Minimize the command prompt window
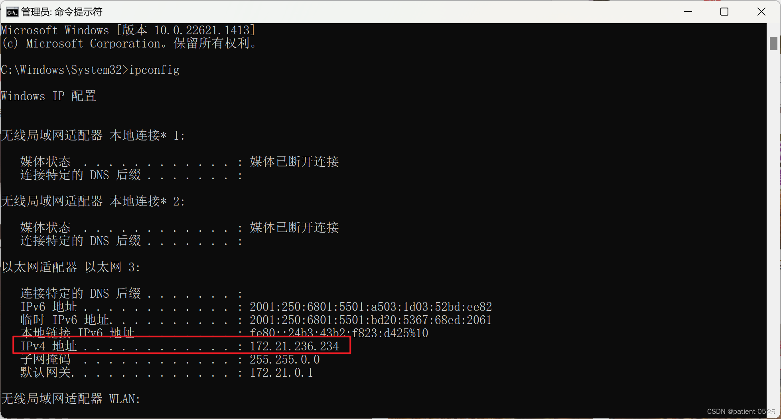781x419 pixels. click(x=688, y=12)
